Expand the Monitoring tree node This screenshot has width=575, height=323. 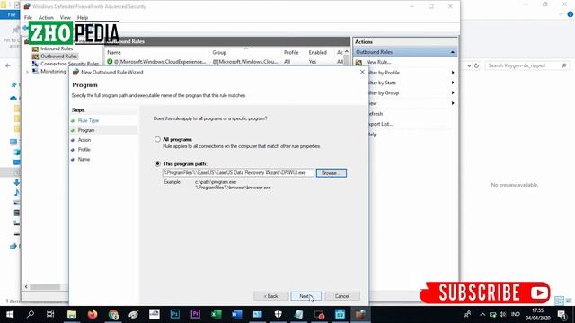coord(27,72)
